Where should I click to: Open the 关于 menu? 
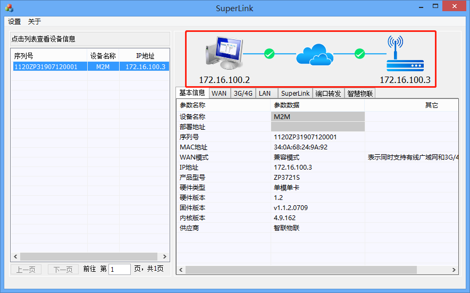[35, 22]
